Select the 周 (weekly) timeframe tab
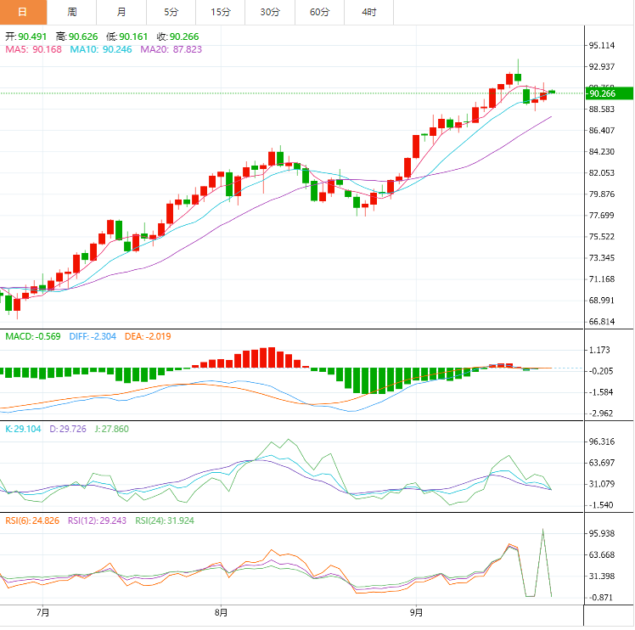 (x=72, y=12)
